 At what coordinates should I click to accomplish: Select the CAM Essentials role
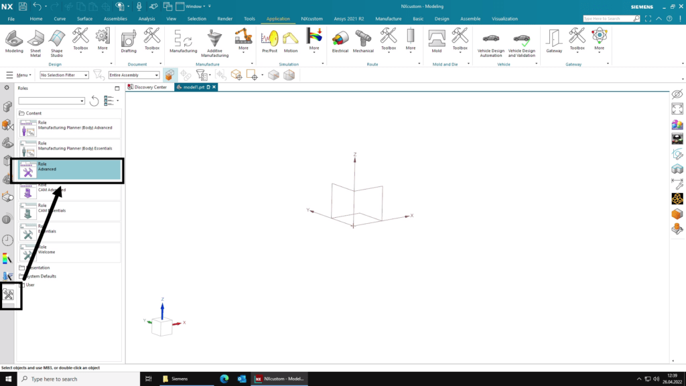click(x=70, y=210)
